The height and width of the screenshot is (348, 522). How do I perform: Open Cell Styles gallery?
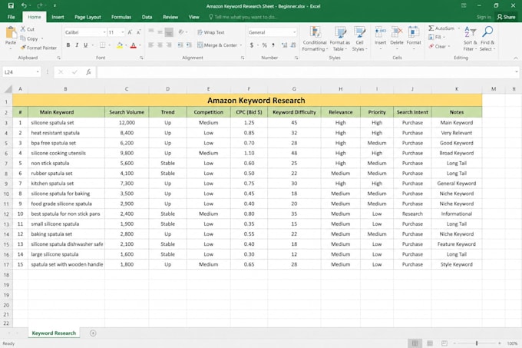359,39
